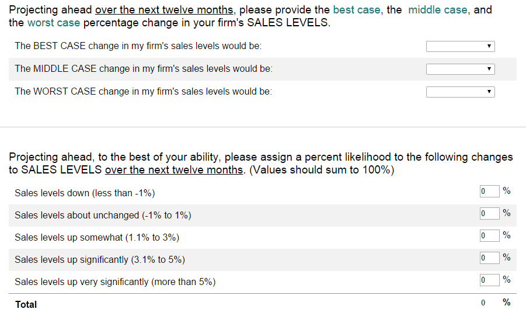This screenshot has height=316, width=526.
Task: Open the BEST CASE sales change dropdown
Action: 460,46
